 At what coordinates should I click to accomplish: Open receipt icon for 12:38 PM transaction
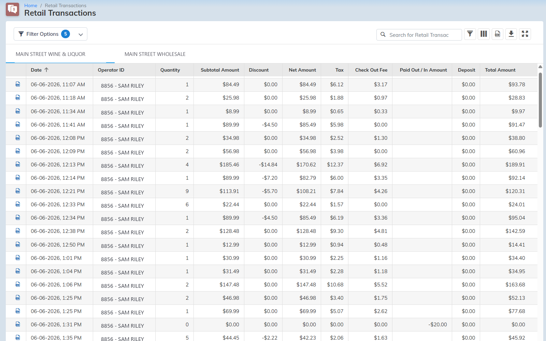pyautogui.click(x=18, y=231)
